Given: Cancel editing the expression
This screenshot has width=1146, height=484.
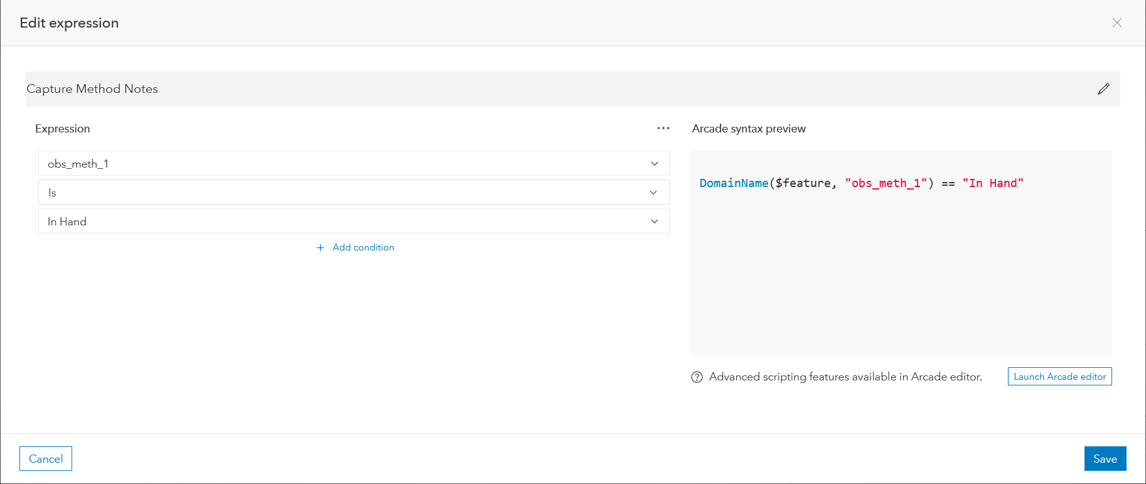Looking at the screenshot, I should click(x=46, y=459).
